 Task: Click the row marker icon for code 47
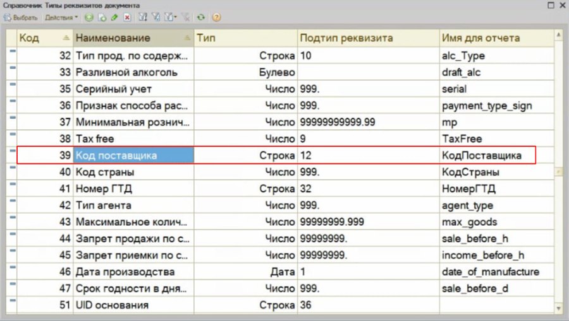tap(12, 284)
